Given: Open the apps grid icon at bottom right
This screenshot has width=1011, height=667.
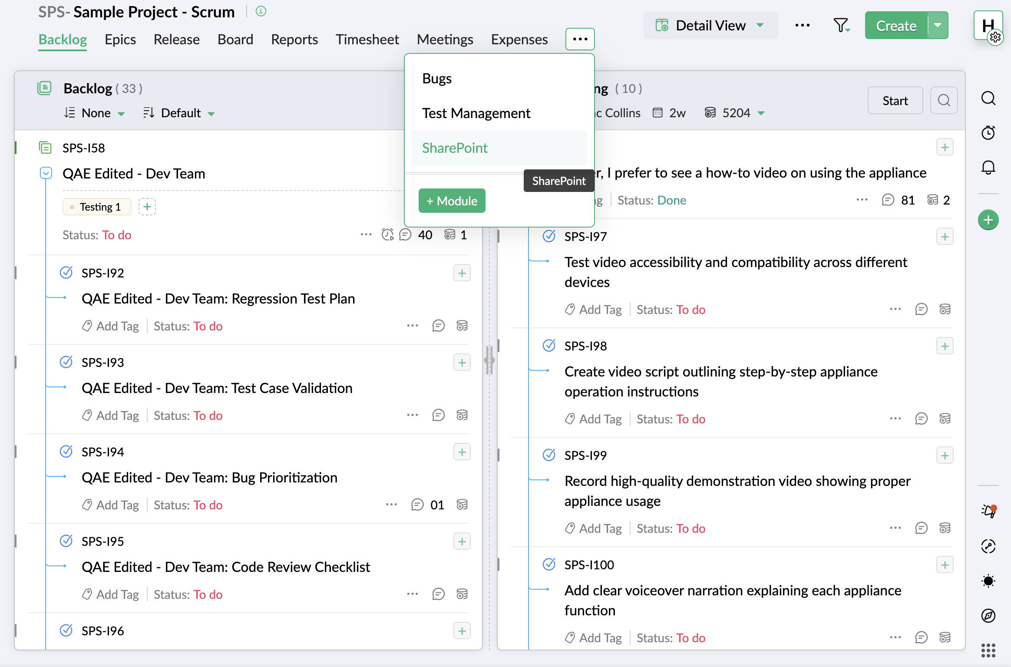Looking at the screenshot, I should click(988, 650).
